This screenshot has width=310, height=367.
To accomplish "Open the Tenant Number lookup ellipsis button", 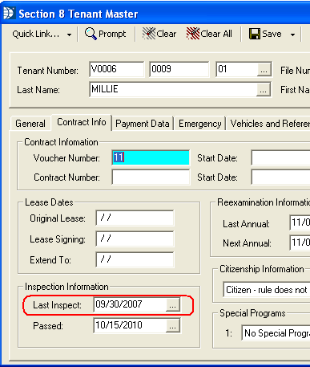I will [264, 70].
